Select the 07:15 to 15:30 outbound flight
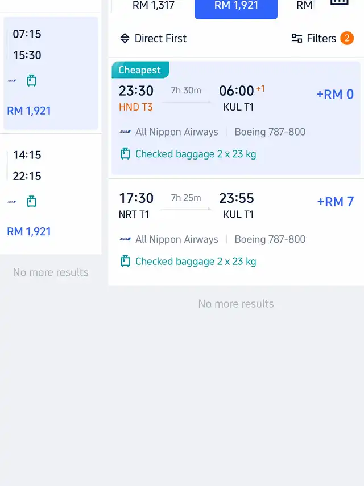This screenshot has width=364, height=486. coord(51,73)
